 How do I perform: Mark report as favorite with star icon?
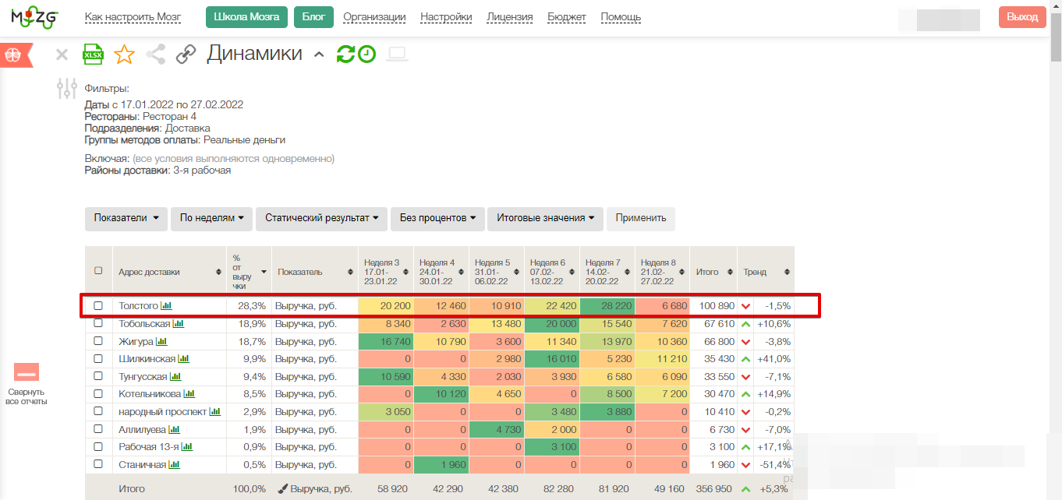pos(125,55)
